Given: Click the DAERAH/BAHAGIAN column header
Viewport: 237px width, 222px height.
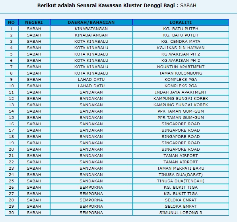Looking at the screenshot, I should coord(91,22).
